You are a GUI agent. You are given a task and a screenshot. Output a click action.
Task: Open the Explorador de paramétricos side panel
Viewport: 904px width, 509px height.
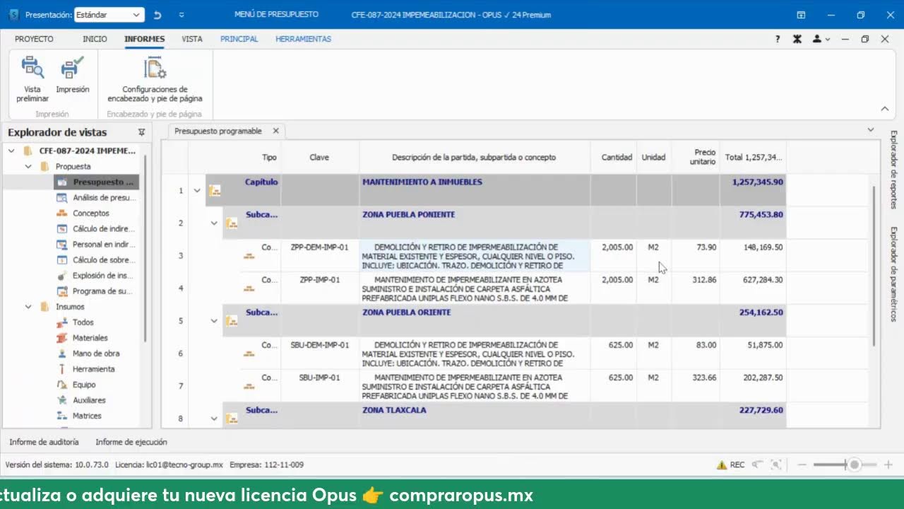[893, 274]
